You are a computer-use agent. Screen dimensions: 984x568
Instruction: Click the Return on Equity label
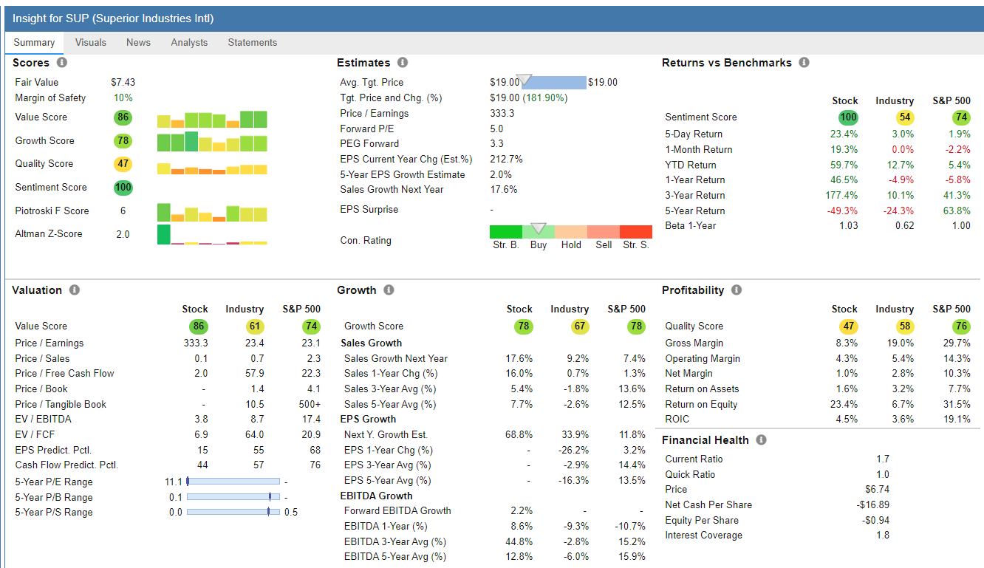(x=701, y=405)
